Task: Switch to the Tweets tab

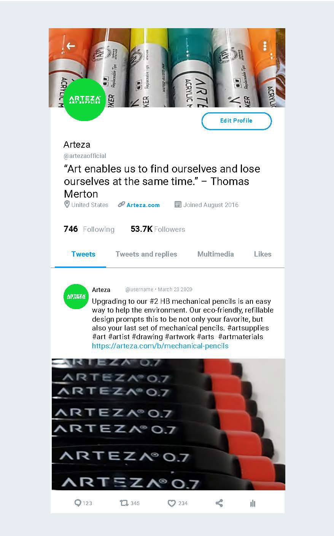Action: tap(83, 254)
